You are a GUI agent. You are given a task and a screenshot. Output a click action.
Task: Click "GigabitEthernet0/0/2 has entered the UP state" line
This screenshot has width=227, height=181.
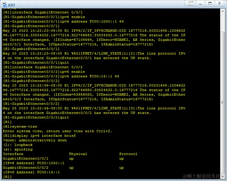[x=98, y=113]
